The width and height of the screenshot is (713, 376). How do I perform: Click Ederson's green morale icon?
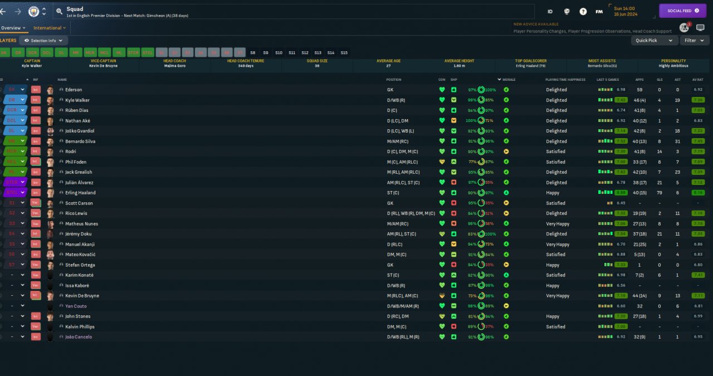[x=506, y=90]
